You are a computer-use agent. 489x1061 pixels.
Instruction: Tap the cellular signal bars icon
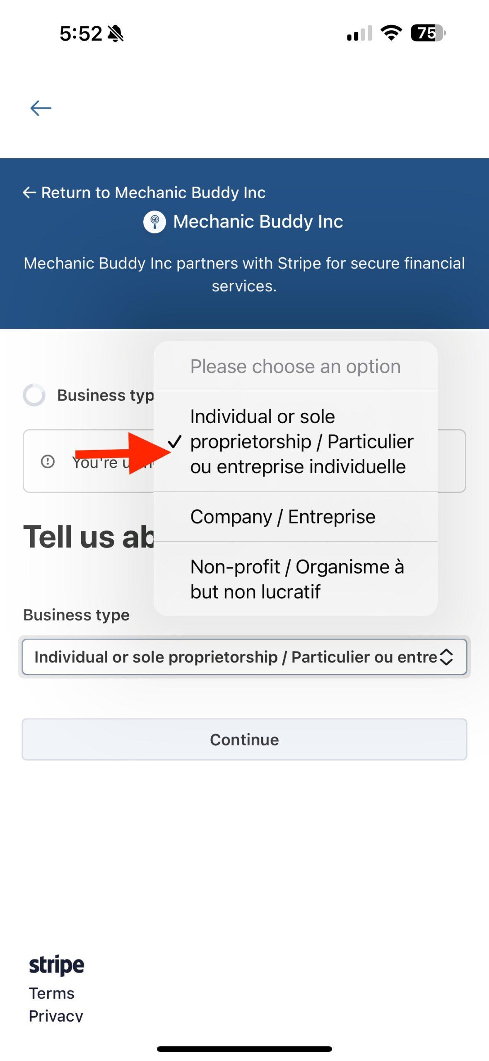pyautogui.click(x=359, y=34)
